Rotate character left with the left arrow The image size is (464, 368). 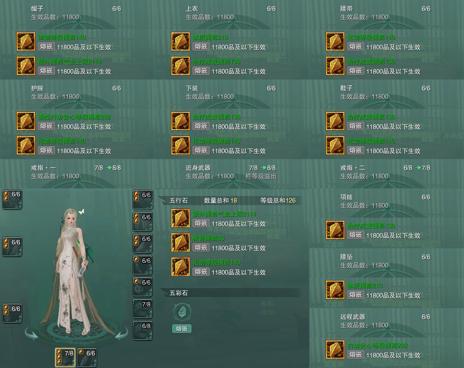(31, 334)
